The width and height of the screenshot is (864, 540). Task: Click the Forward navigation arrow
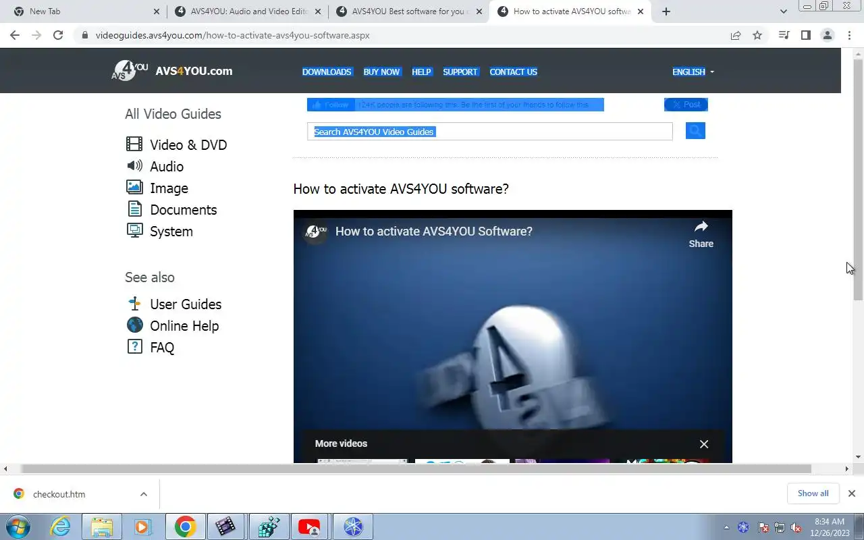pyautogui.click(x=36, y=35)
